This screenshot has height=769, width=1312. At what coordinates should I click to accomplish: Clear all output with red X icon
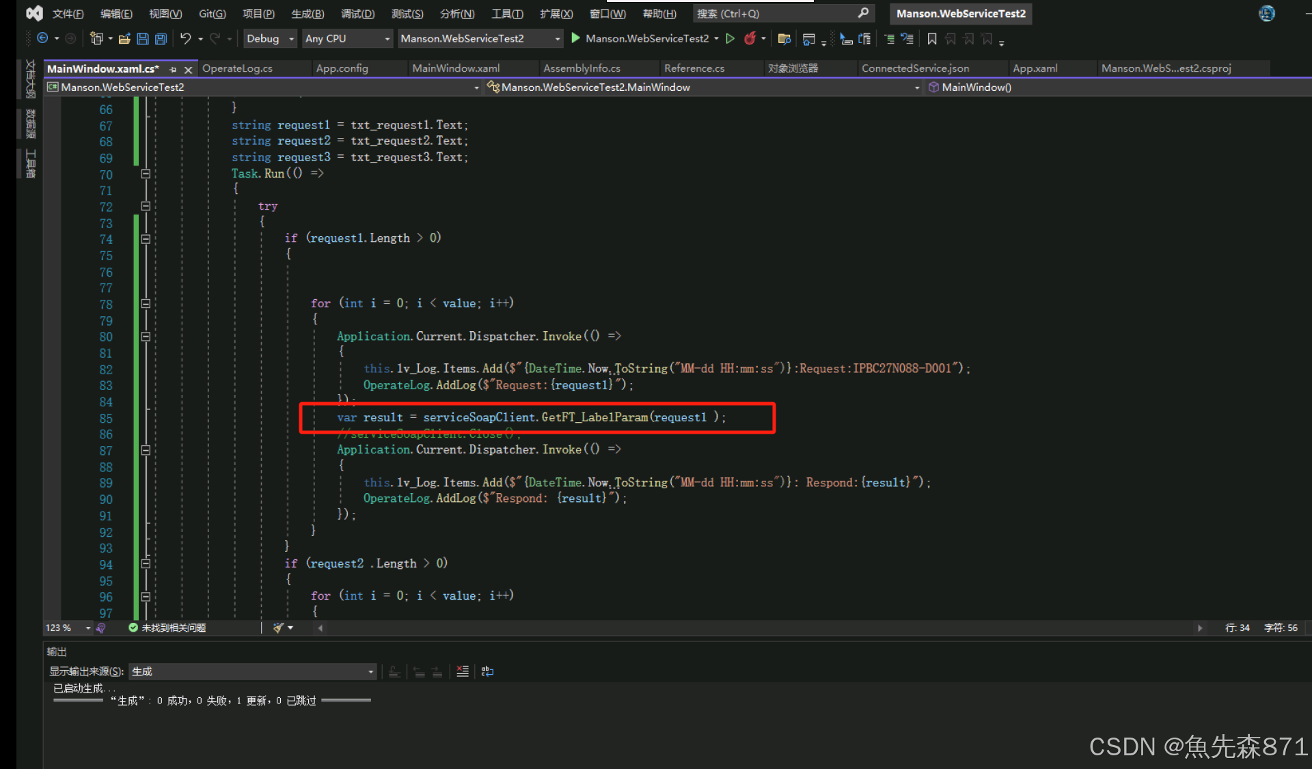[463, 671]
